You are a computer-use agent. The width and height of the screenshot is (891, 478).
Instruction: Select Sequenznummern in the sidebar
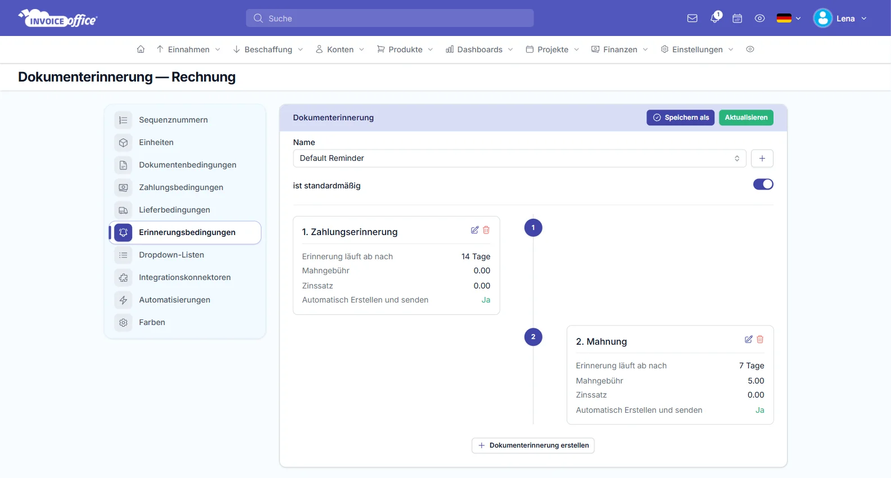coord(185,120)
